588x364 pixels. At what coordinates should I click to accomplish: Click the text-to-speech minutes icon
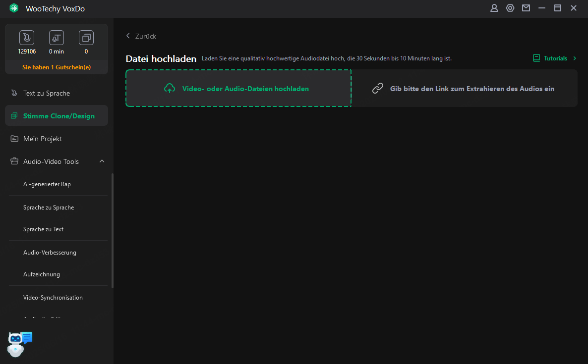pyautogui.click(x=57, y=38)
